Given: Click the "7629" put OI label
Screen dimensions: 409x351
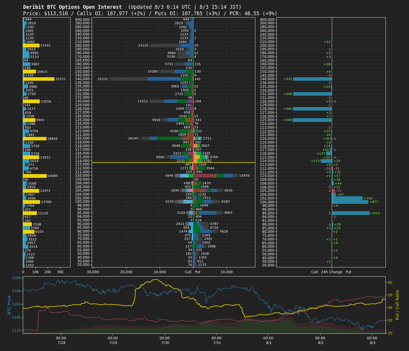Looking at the screenshot, I should click(x=224, y=232).
